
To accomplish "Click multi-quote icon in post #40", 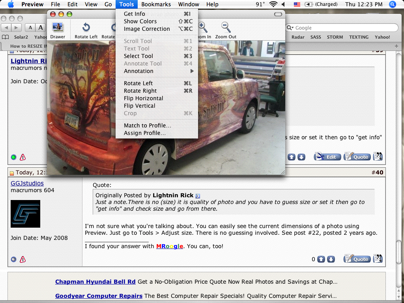I will coord(378,259).
